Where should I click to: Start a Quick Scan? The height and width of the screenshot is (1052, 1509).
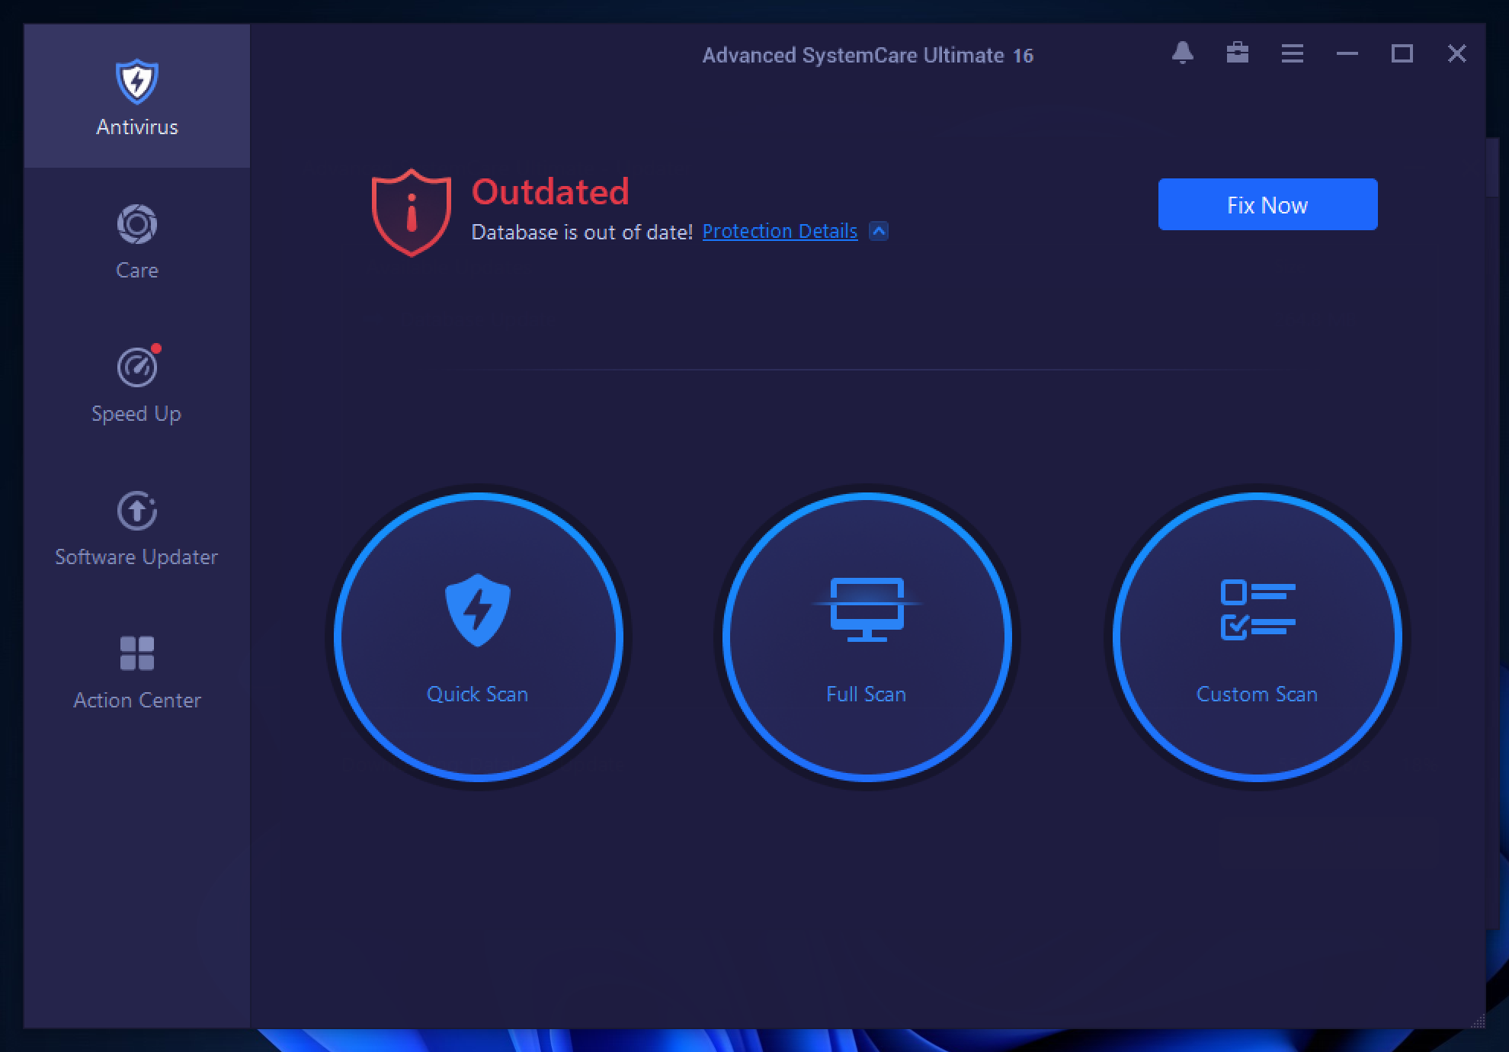point(478,637)
